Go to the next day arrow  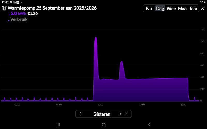120,114
